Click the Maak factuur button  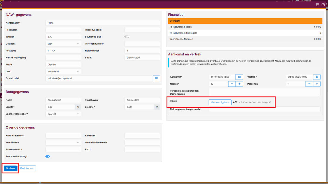[27, 168]
